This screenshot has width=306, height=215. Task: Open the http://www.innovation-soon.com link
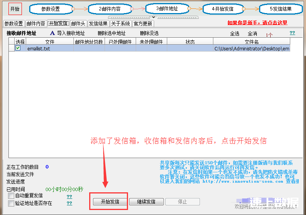point(243,182)
